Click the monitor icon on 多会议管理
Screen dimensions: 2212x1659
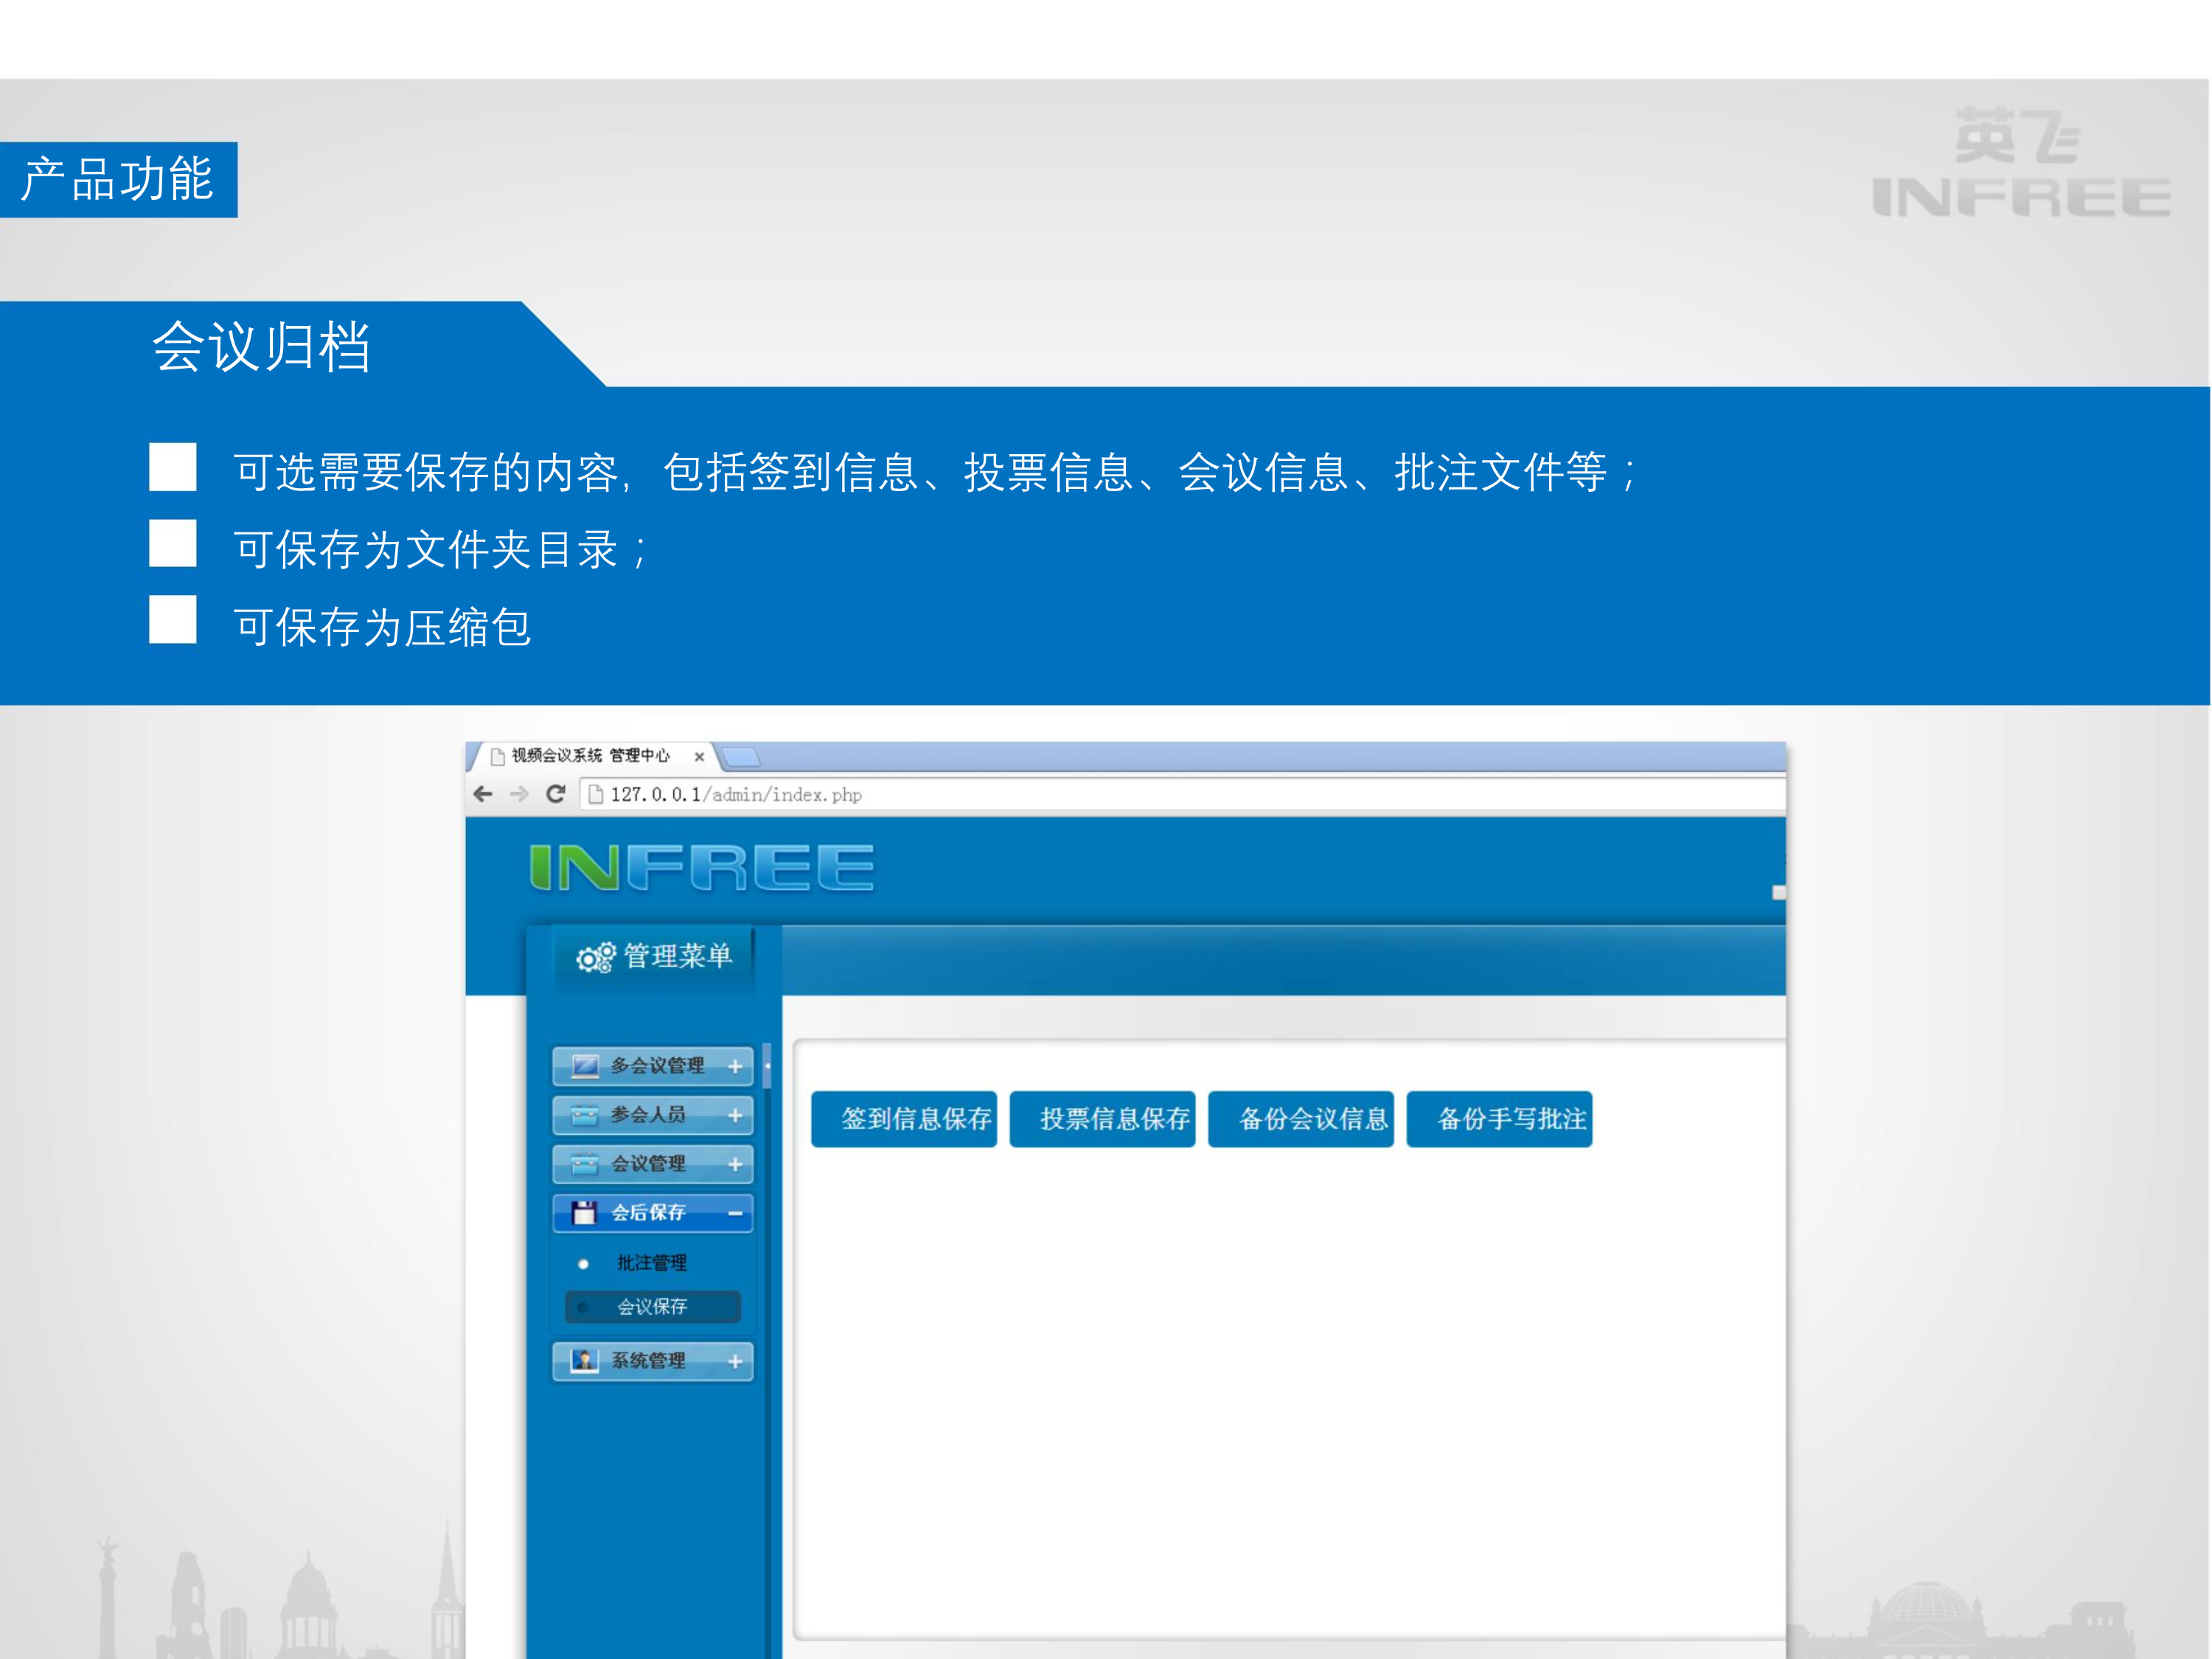585,1066
